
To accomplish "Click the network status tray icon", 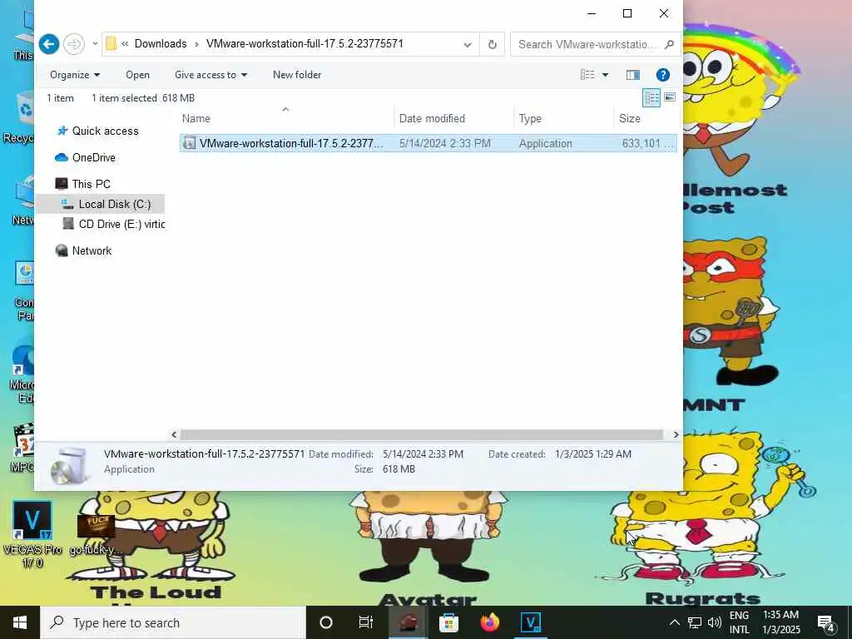I will point(695,622).
